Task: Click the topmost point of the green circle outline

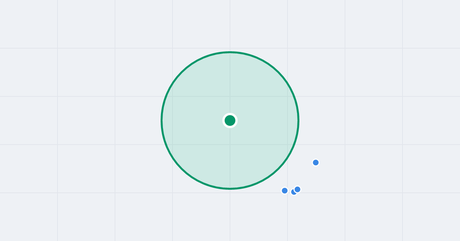Action: [230, 52]
